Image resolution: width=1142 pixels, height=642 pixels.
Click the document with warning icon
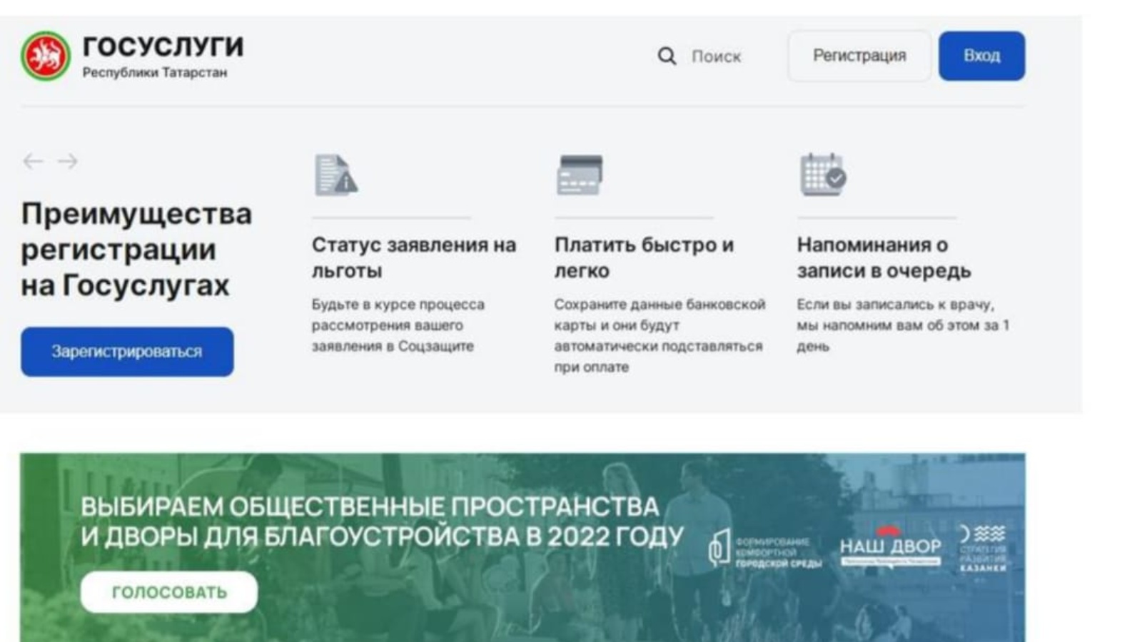tap(336, 175)
